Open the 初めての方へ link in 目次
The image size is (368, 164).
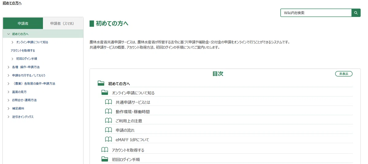click(119, 83)
